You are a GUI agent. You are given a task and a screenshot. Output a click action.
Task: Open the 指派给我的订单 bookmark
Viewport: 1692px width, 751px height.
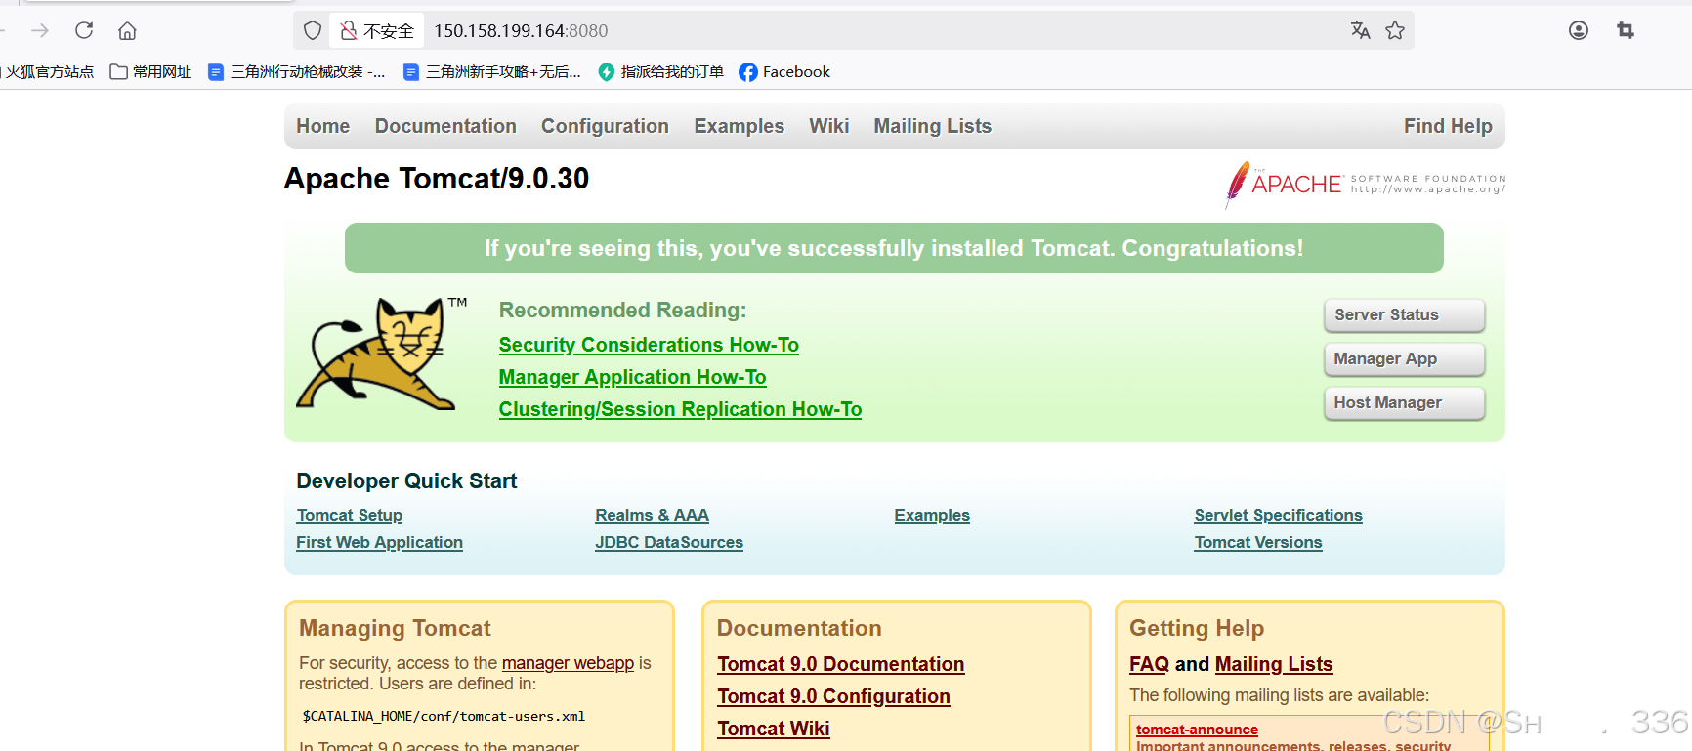click(x=661, y=72)
